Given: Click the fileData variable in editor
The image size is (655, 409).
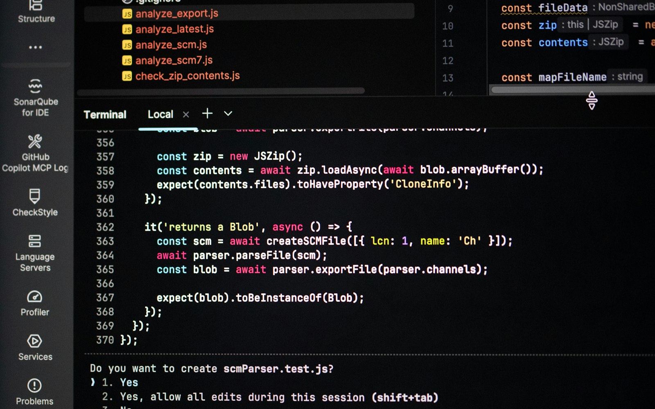Looking at the screenshot, I should [x=563, y=8].
